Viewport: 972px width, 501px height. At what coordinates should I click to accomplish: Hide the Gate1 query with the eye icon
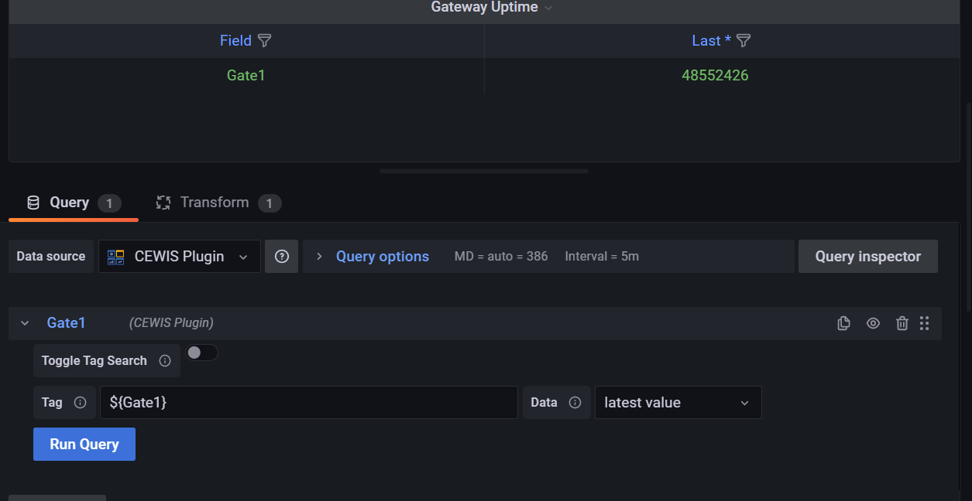pos(873,323)
